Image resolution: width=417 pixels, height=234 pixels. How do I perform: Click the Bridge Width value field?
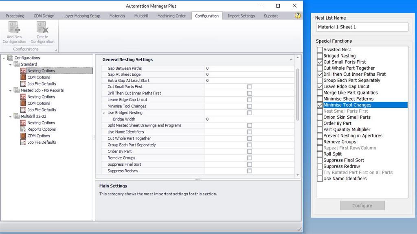249,119
